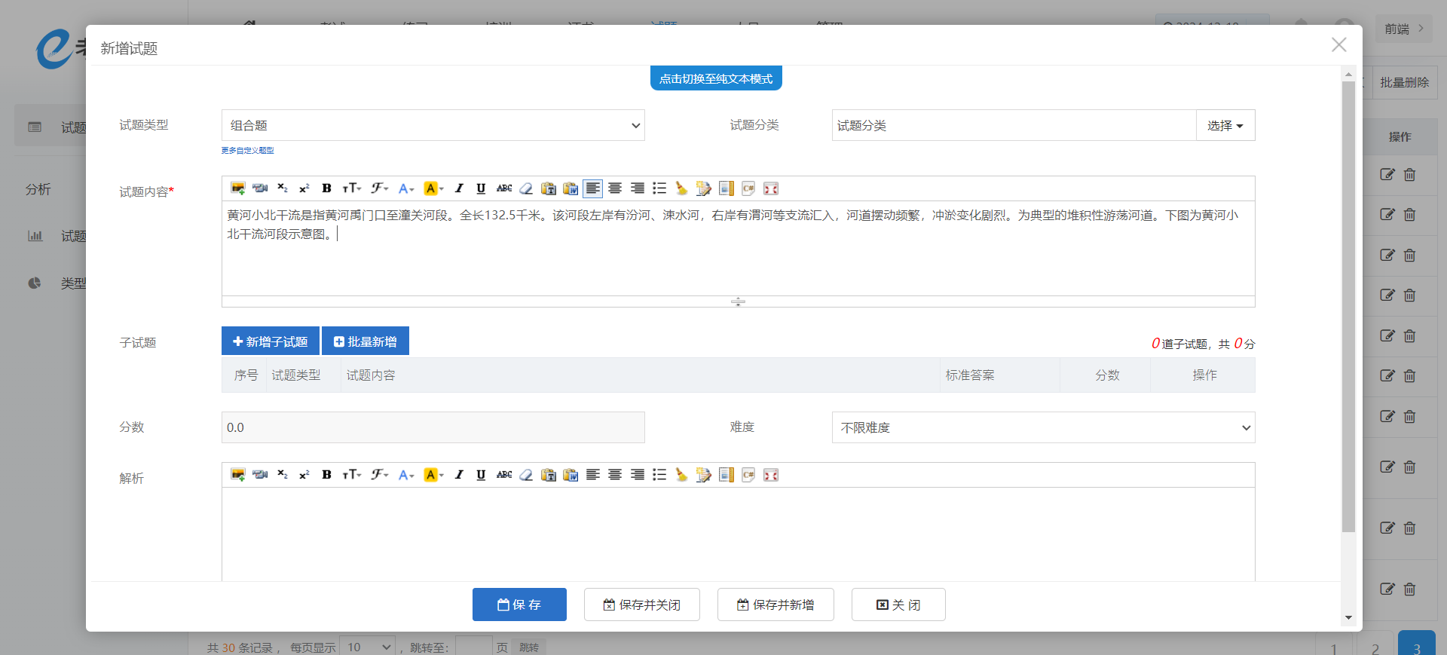Click the eraser icon in analysis toolbar
Viewport: 1447px width, 655px height.
526,475
